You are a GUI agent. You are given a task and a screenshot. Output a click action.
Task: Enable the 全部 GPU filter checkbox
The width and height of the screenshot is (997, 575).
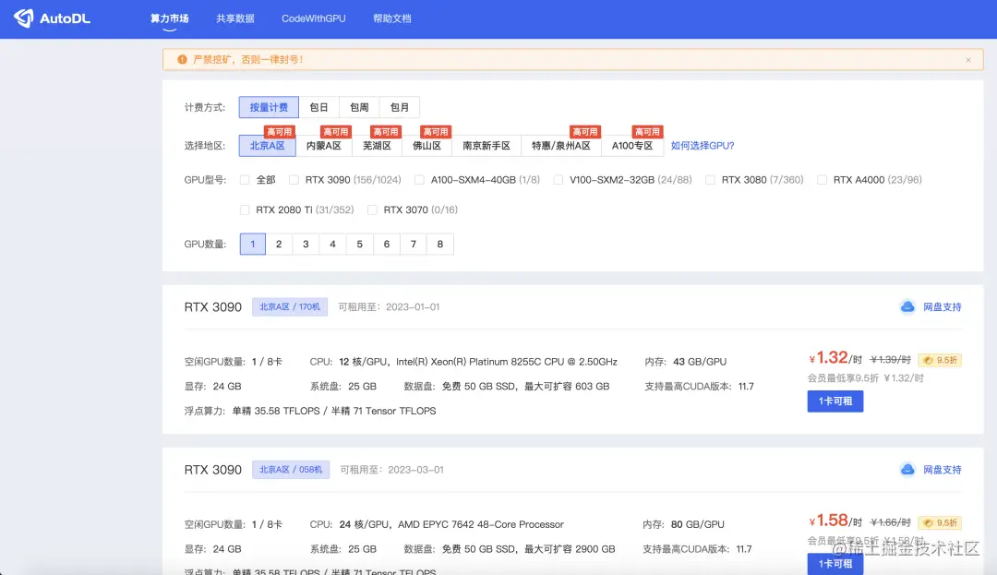pos(244,180)
